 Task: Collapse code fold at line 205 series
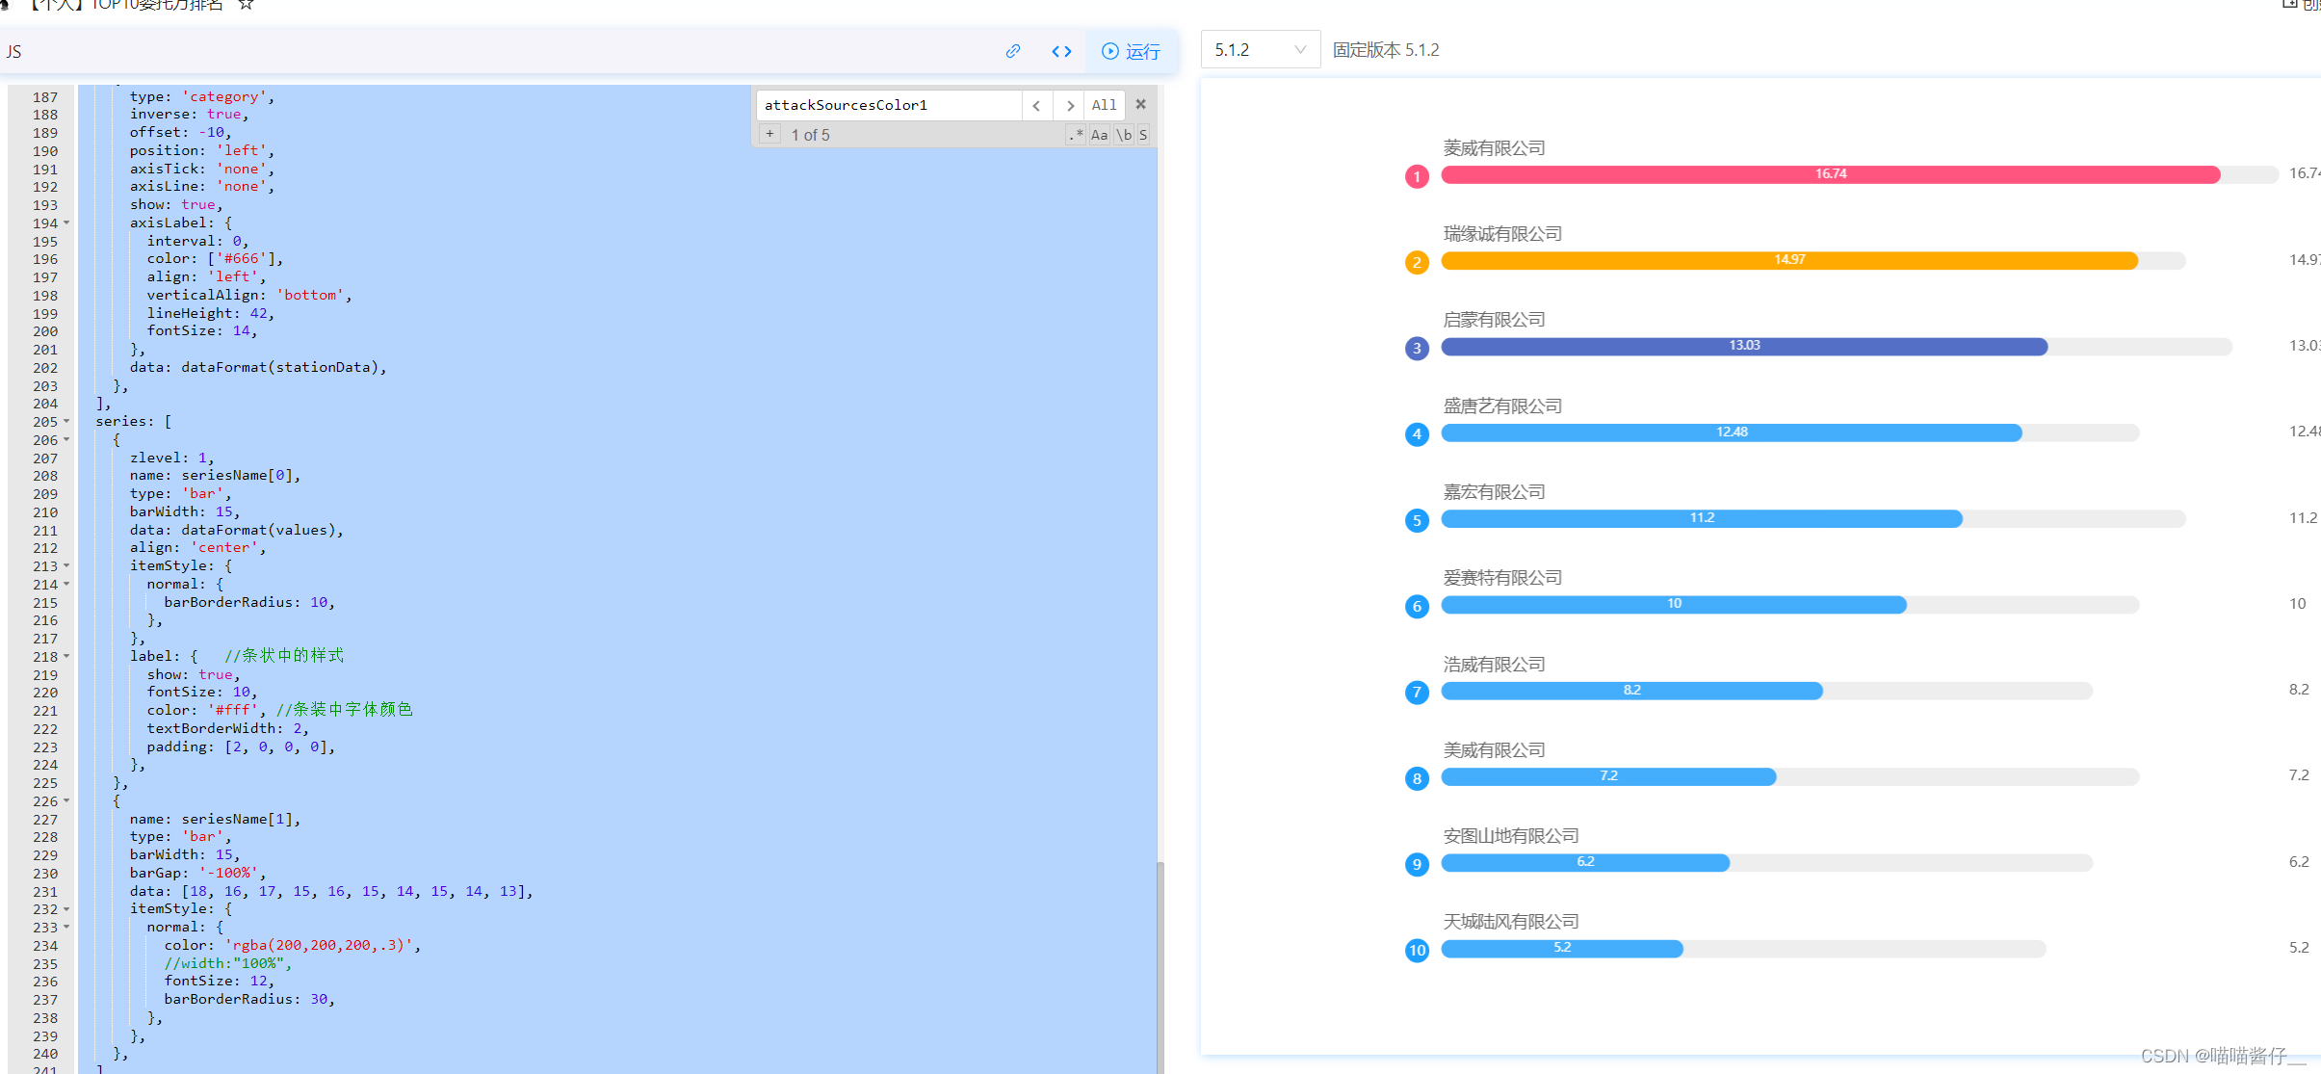(x=66, y=422)
